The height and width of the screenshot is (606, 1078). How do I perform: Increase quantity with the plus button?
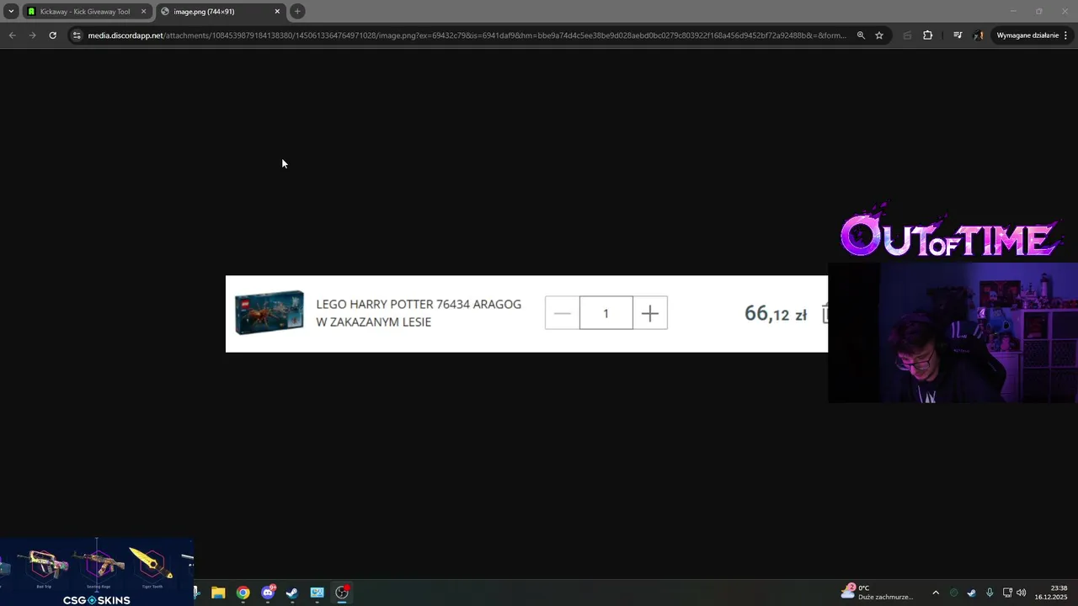pos(649,314)
